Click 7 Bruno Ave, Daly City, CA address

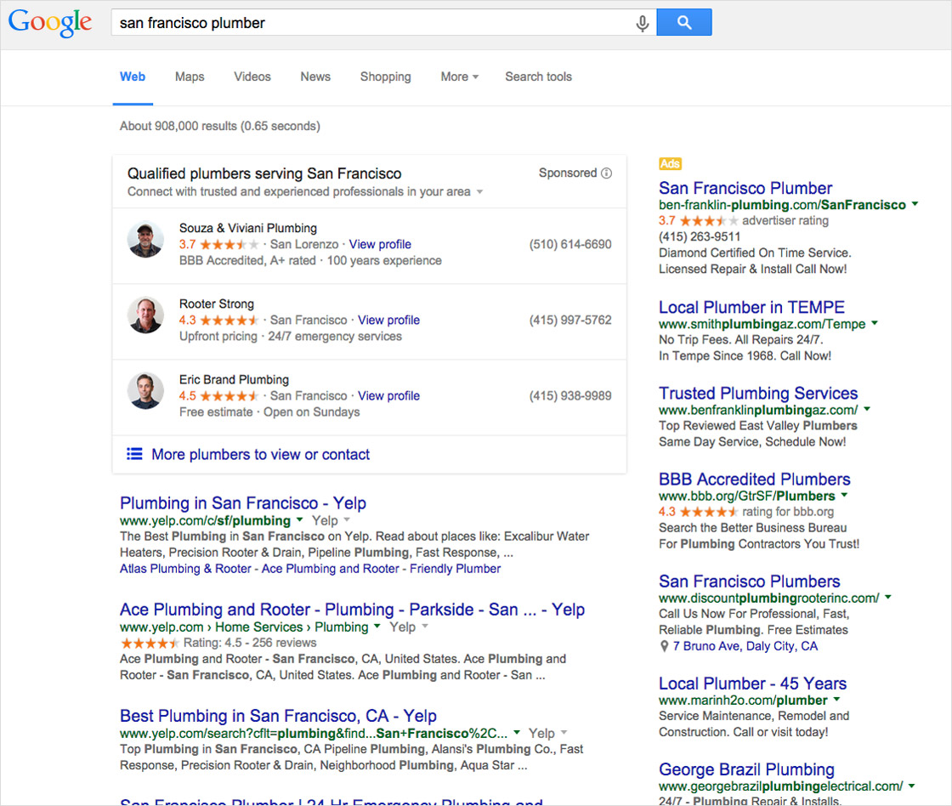tap(745, 646)
